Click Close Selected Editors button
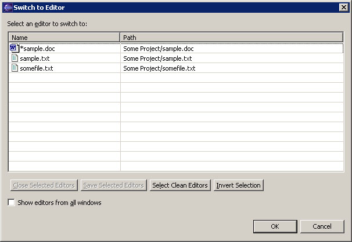The width and height of the screenshot is (352, 242). click(44, 185)
